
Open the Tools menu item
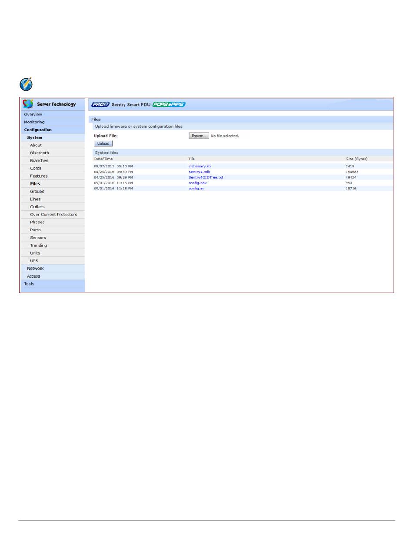[29, 284]
